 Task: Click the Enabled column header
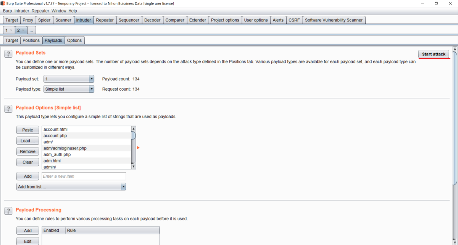53,230
